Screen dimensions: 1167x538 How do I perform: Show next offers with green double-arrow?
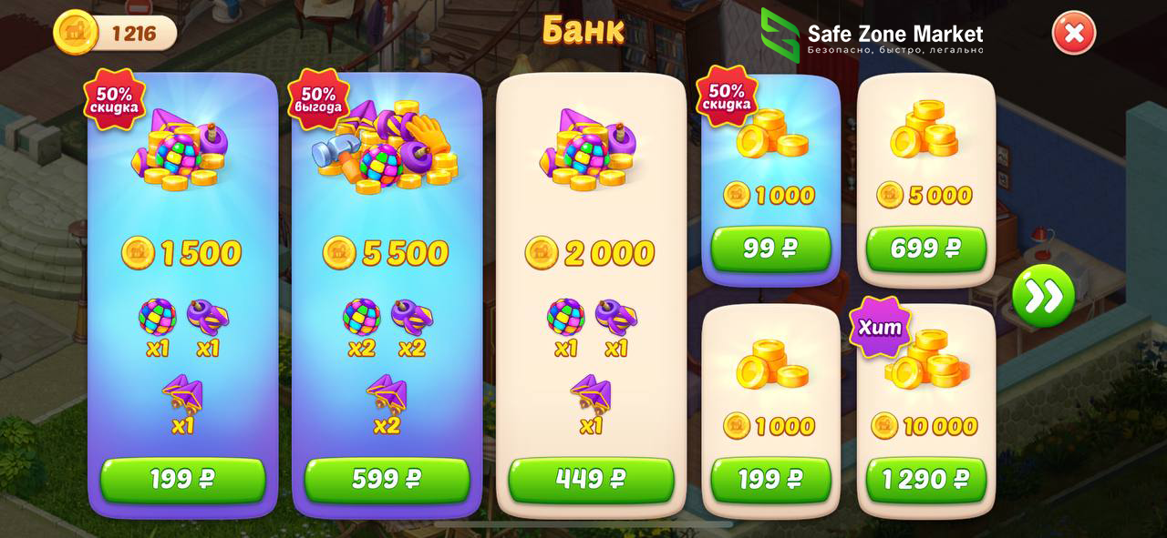(1043, 296)
